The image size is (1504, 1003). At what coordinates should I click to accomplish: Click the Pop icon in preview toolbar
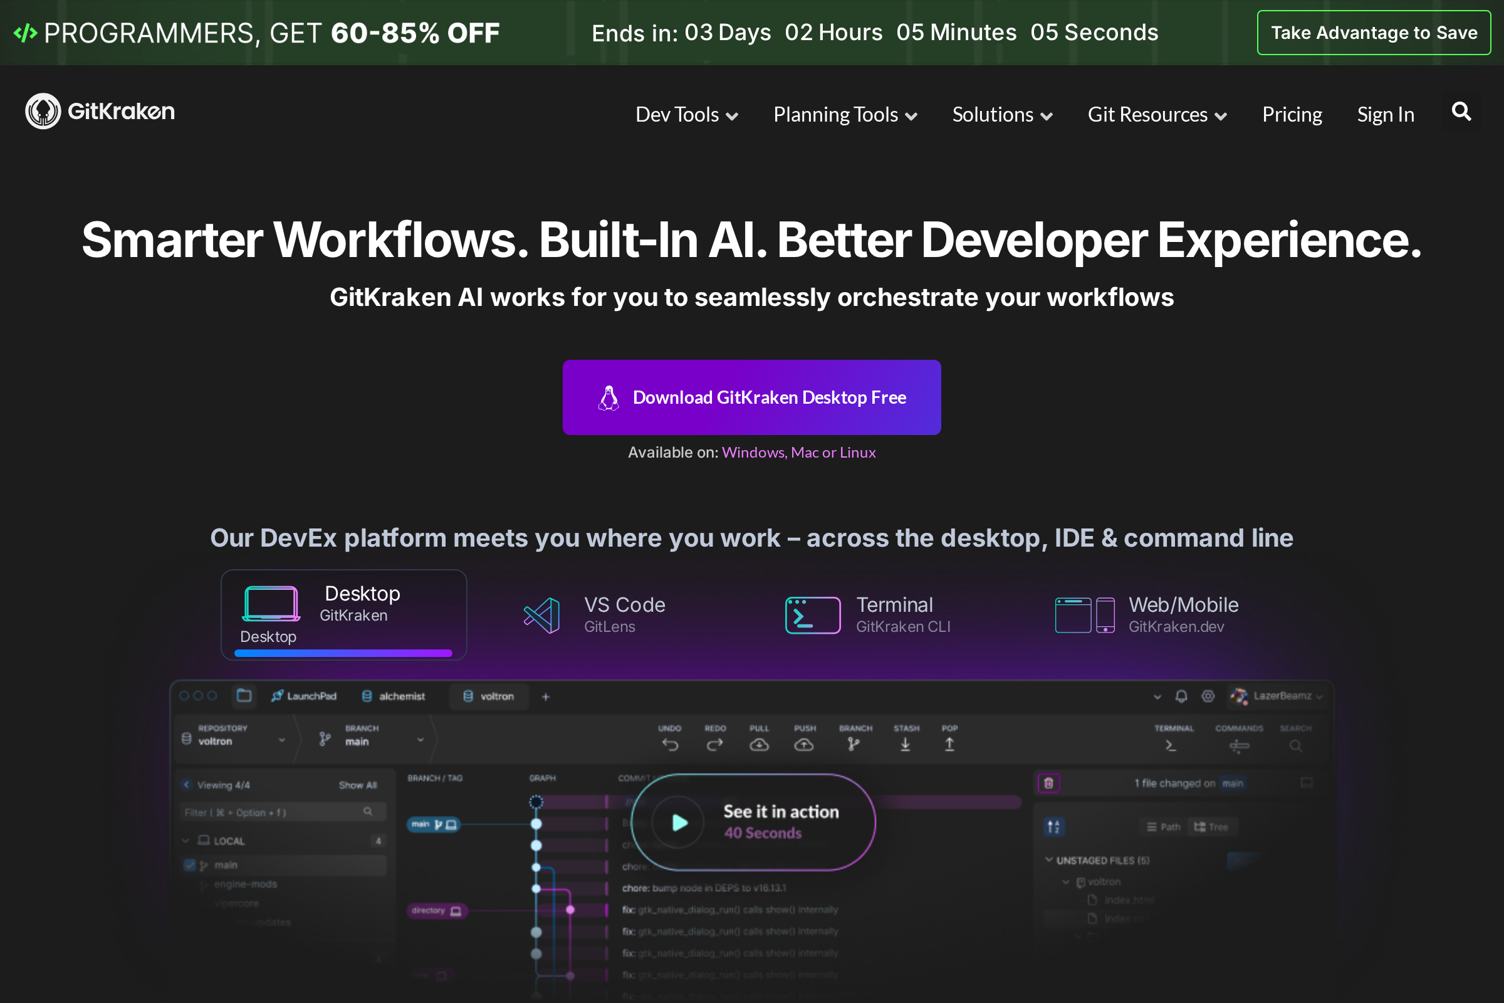click(949, 745)
